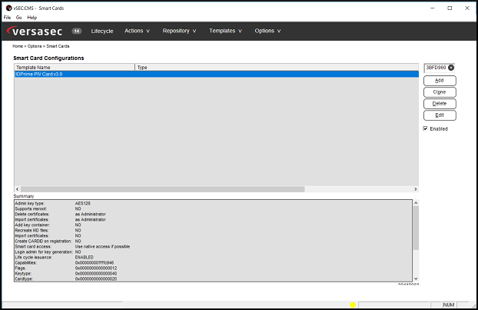Click the Add key container label
Screen dimensions: 478x310
[x=32, y=225]
